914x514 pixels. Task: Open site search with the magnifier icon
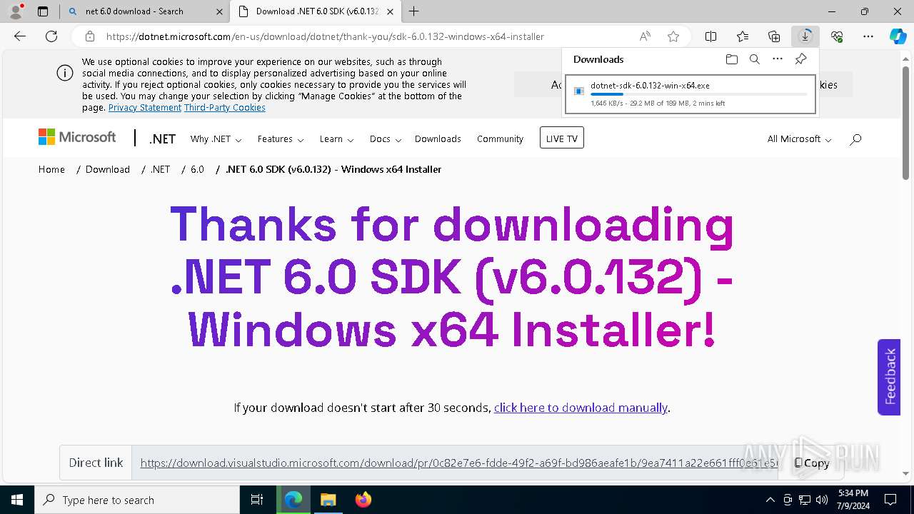[855, 139]
